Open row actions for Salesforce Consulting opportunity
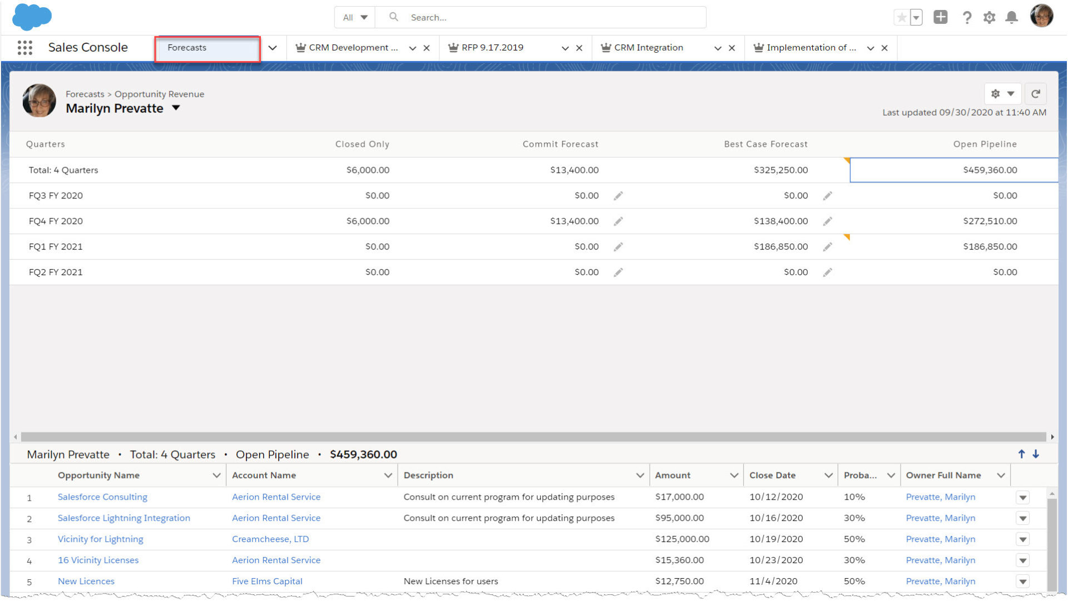The height and width of the screenshot is (602, 1068). [x=1022, y=497]
